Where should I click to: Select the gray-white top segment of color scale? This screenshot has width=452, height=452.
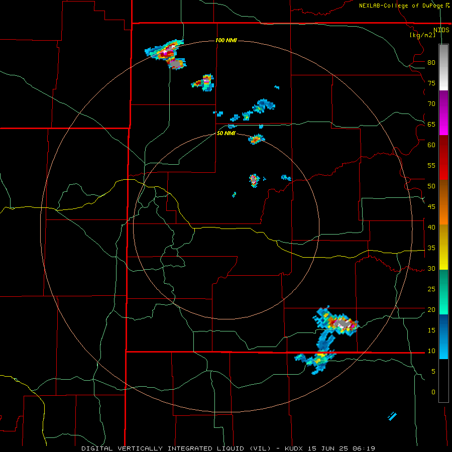click(x=443, y=67)
